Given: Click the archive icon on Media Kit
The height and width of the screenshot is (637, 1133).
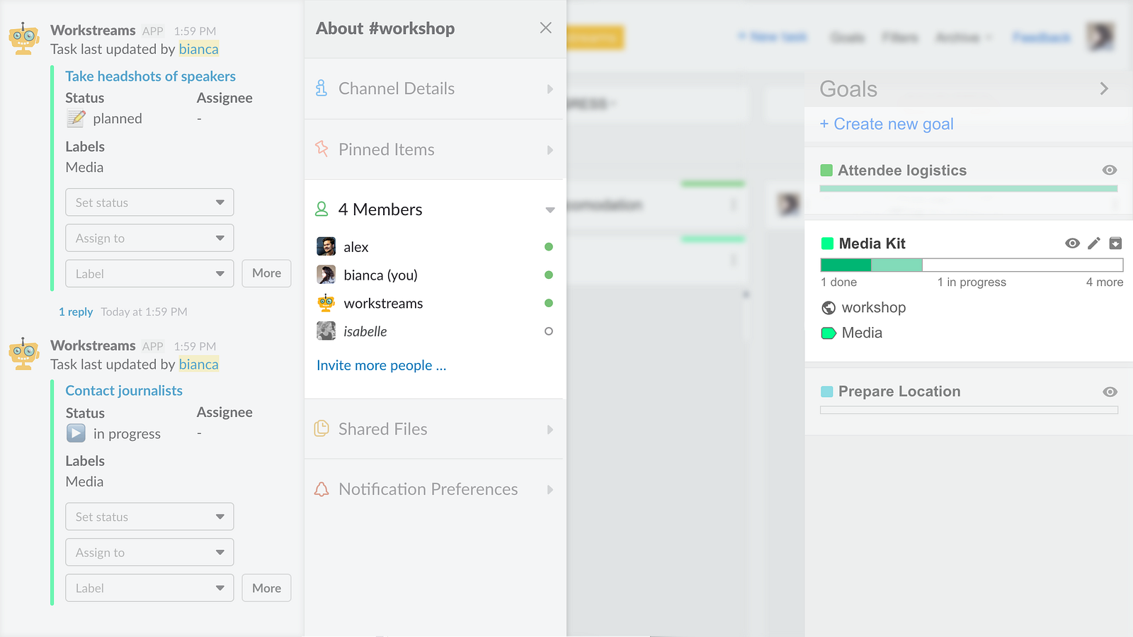Looking at the screenshot, I should point(1115,243).
